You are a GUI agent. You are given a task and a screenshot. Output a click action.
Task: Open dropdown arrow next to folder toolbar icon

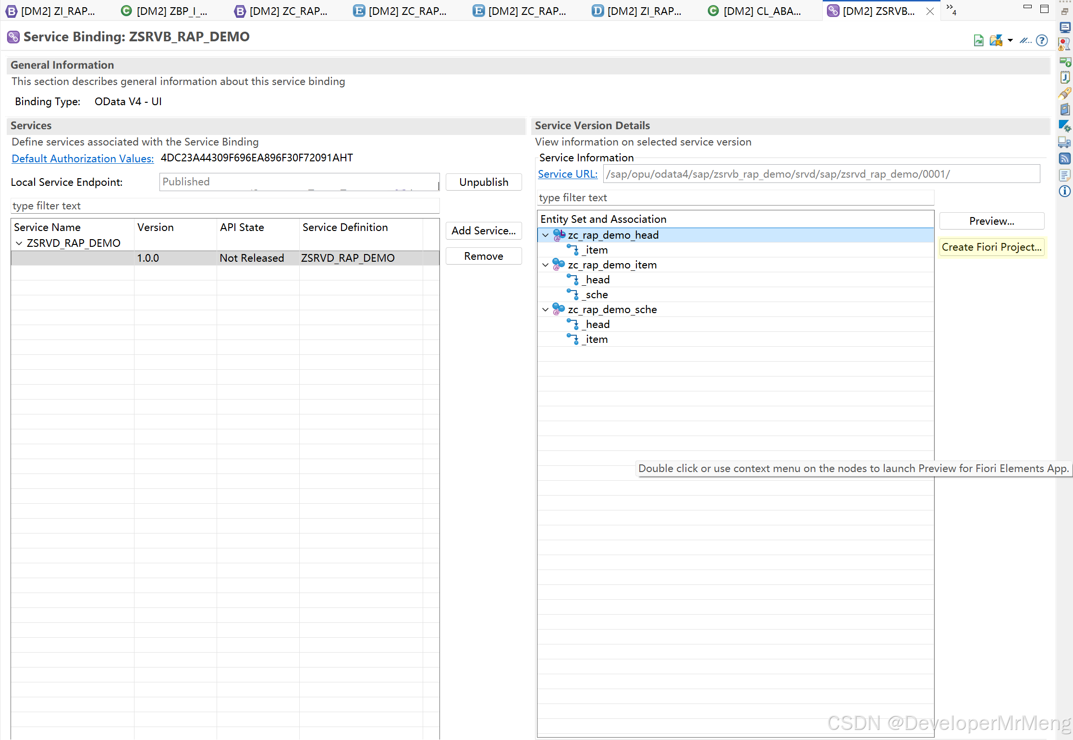1010,40
